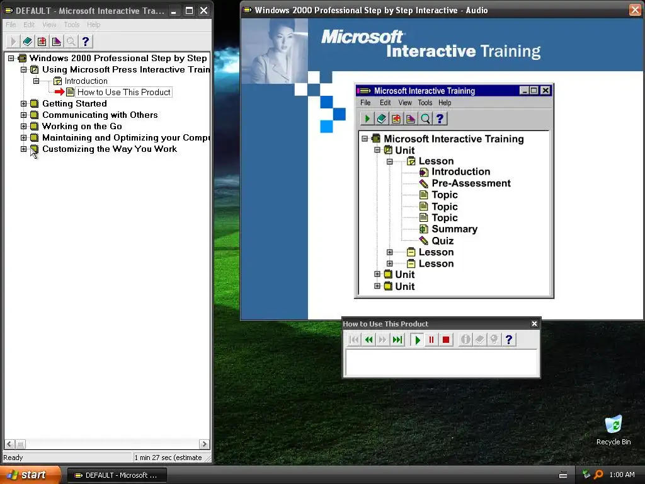Select Working on the Go label
The width and height of the screenshot is (645, 484).
[x=82, y=126]
